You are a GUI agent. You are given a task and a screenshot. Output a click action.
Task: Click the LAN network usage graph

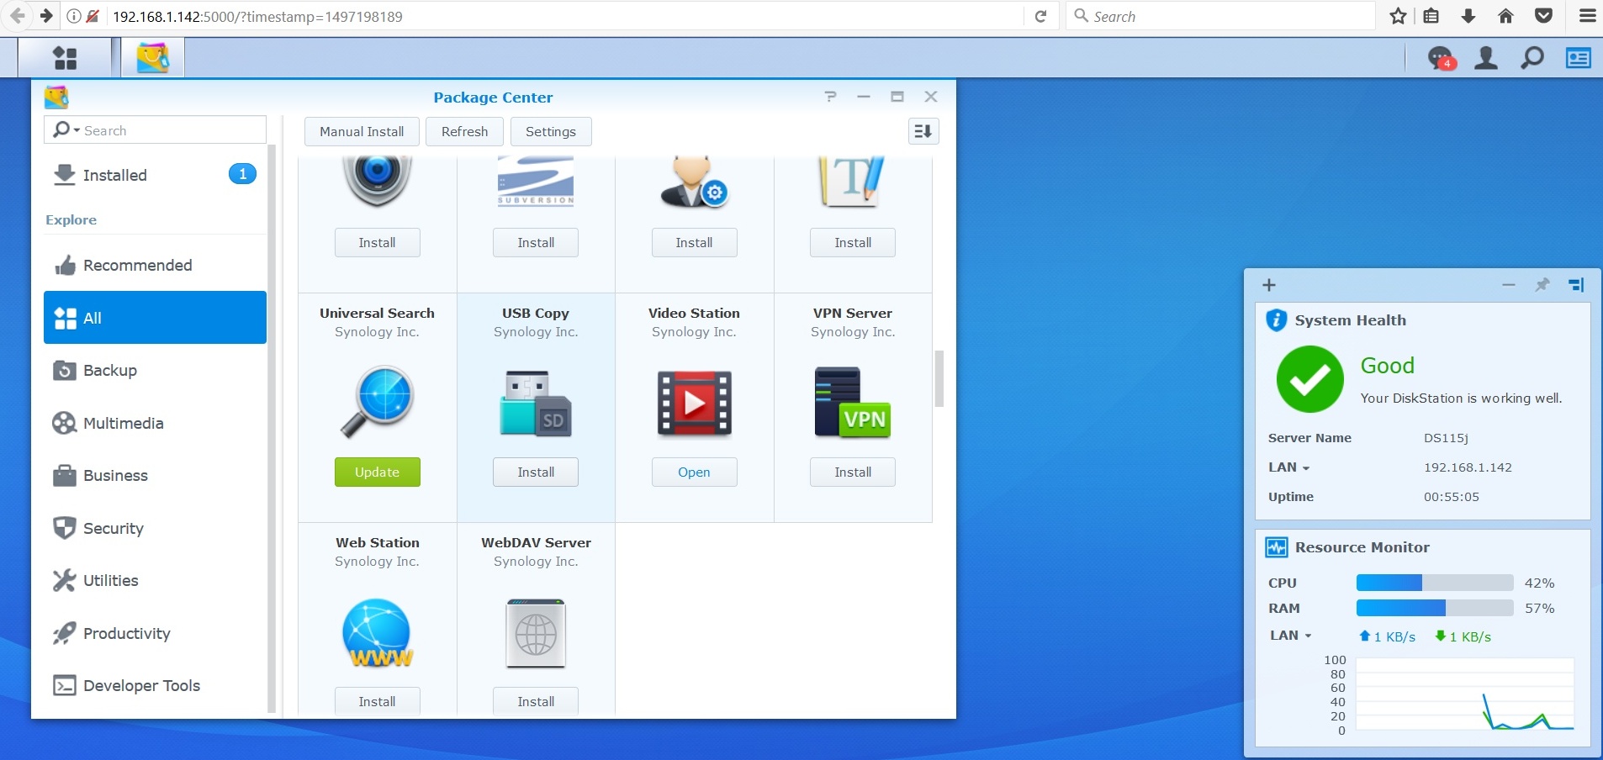tap(1464, 694)
